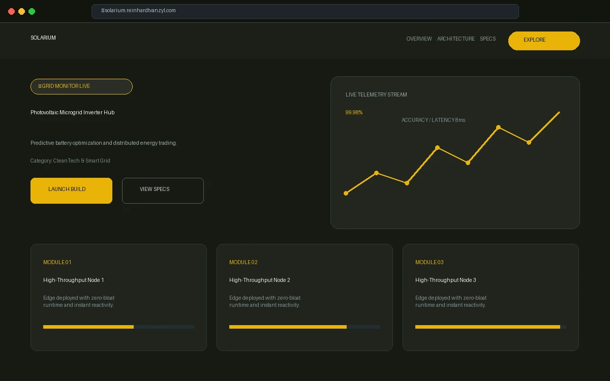The height and width of the screenshot is (381, 610).
Task: Go to the OVERVIEW nav item
Action: (419, 39)
